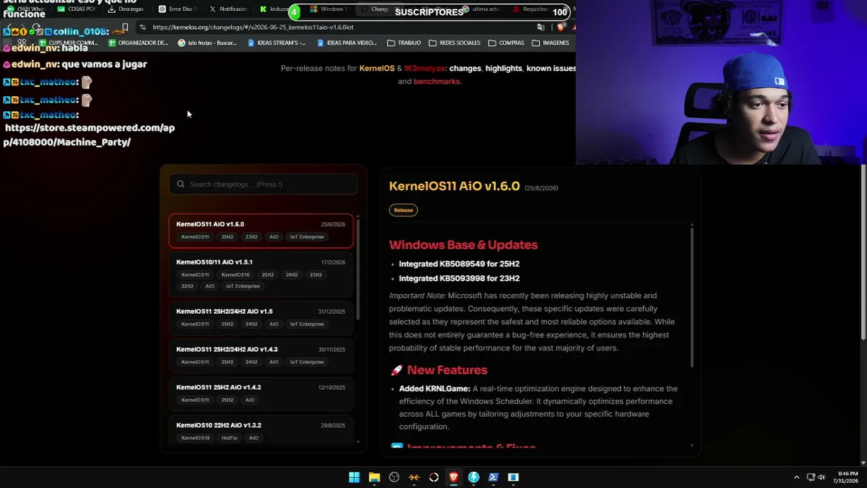Image resolution: width=867 pixels, height=488 pixels.
Task: Click the translate icon in the address bar
Action: (x=541, y=27)
